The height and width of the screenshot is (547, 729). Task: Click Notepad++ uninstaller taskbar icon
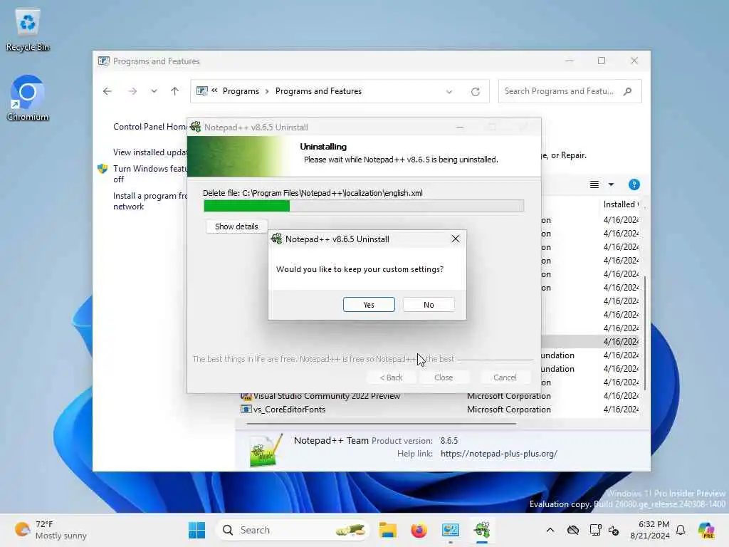pyautogui.click(x=482, y=530)
